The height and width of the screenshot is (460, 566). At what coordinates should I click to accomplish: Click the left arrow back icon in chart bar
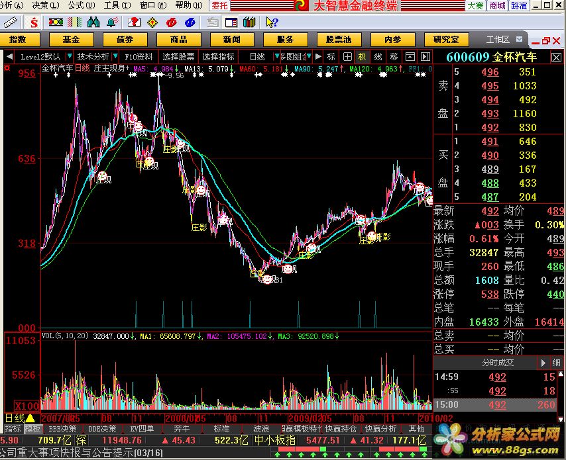10,57
